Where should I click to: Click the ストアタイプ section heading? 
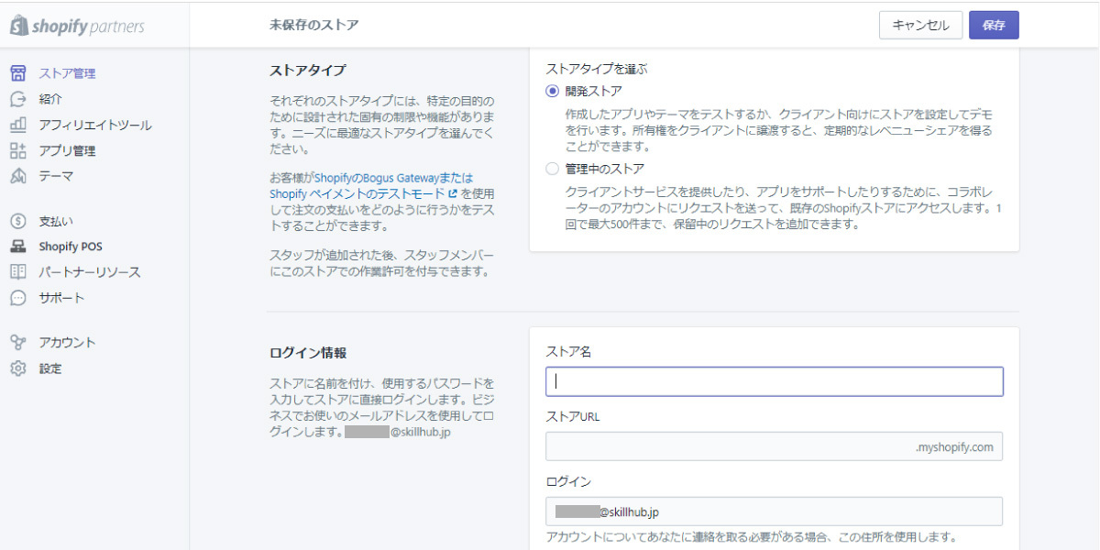tap(308, 71)
